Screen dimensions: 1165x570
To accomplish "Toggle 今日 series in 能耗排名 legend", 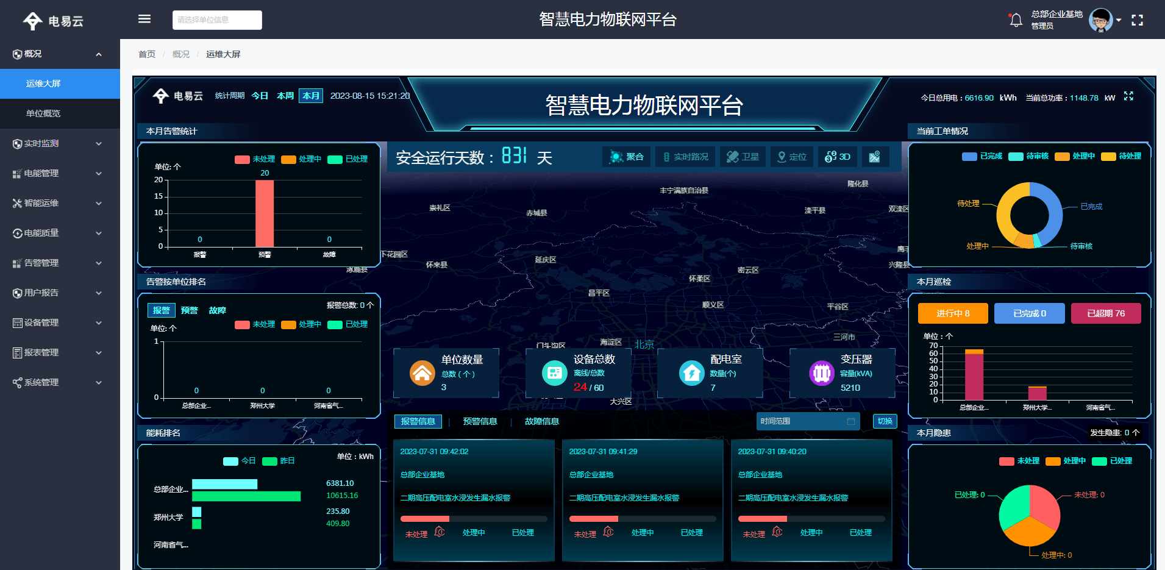I will point(240,461).
